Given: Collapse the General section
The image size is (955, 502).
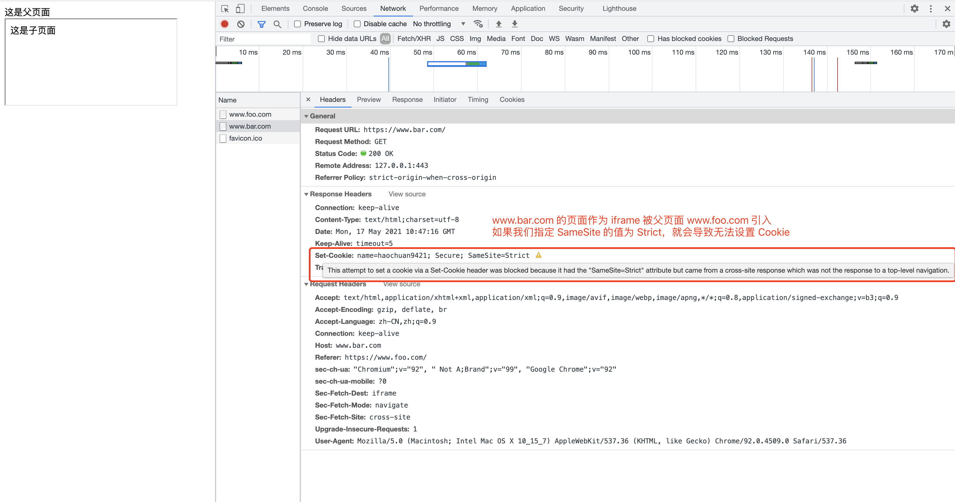Looking at the screenshot, I should pyautogui.click(x=306, y=116).
